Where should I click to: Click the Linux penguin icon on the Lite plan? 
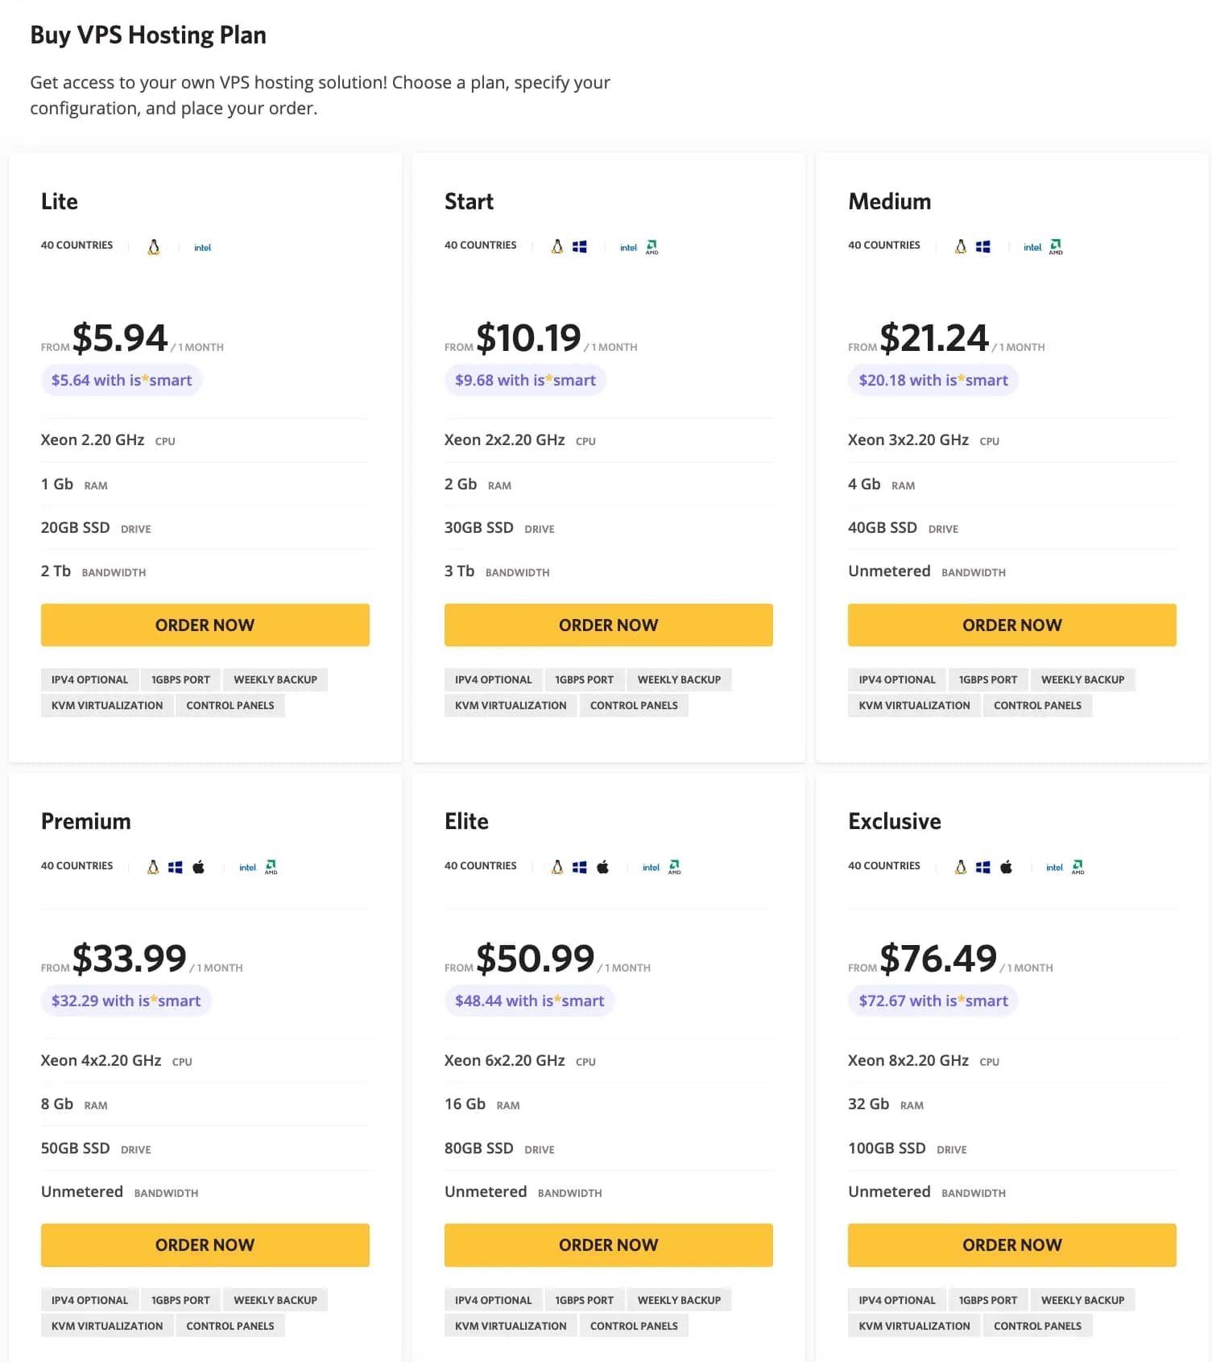pos(154,246)
